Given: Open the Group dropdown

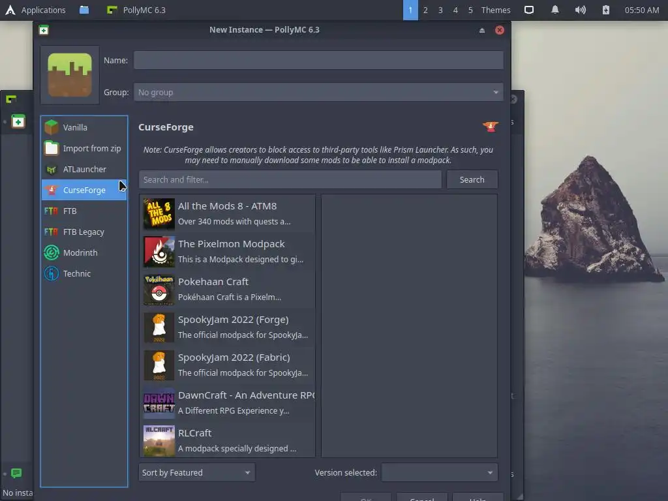Looking at the screenshot, I should 318,92.
